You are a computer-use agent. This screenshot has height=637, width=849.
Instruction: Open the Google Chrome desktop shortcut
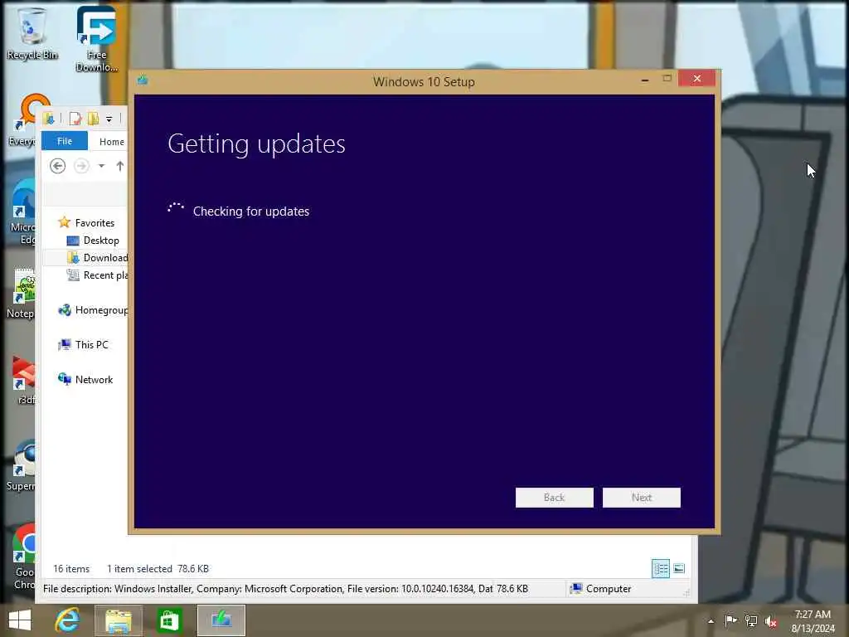point(24,557)
